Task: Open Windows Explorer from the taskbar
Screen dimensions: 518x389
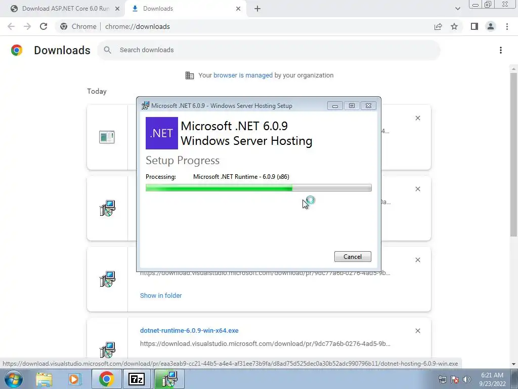Action: pyautogui.click(x=44, y=379)
